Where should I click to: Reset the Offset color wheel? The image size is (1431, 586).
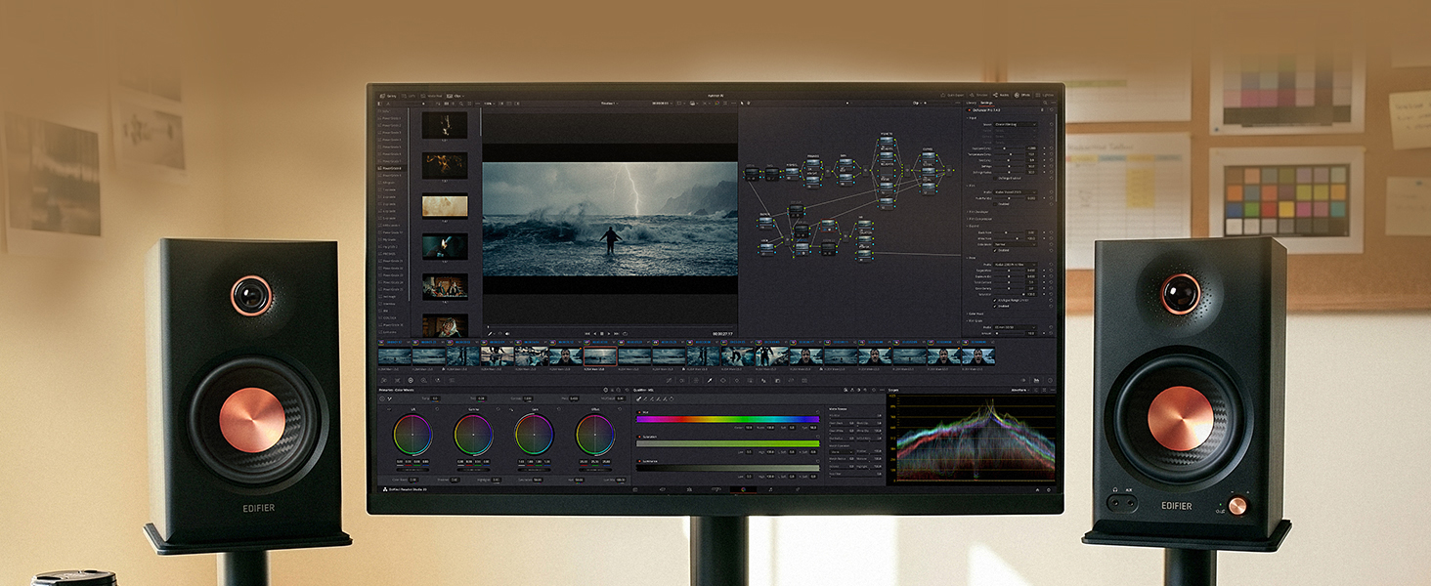(618, 408)
